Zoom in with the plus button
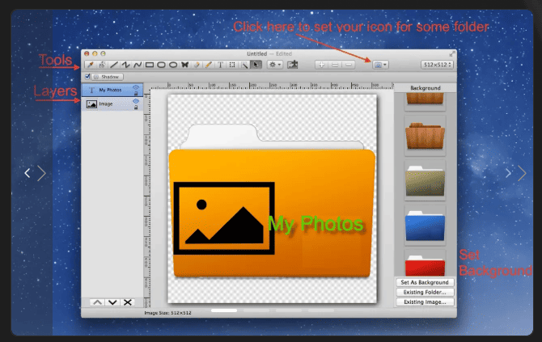The image size is (542, 342). point(321,65)
